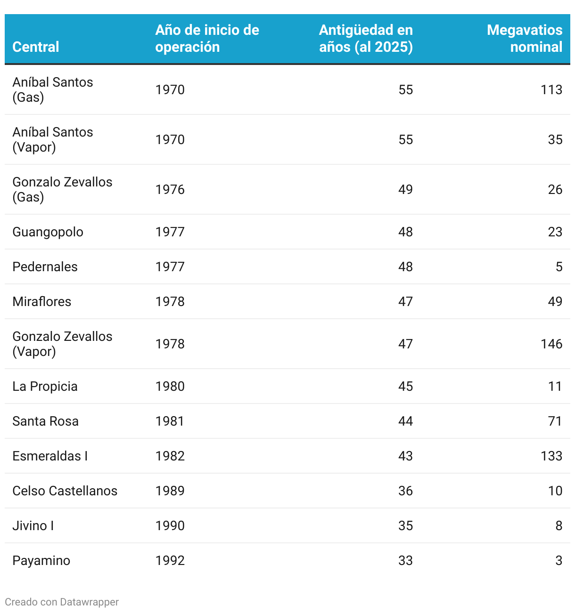The image size is (575, 613).
Task: Select the Esmeraldas I row label
Action: (50, 456)
